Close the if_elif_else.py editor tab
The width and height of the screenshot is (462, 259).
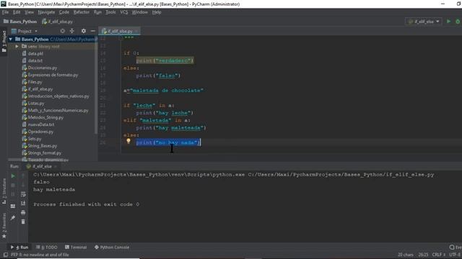click(137, 31)
